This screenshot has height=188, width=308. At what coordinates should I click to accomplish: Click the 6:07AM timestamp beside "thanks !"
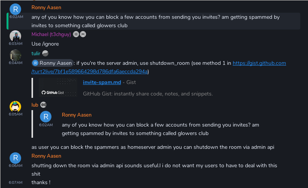pos(15,183)
